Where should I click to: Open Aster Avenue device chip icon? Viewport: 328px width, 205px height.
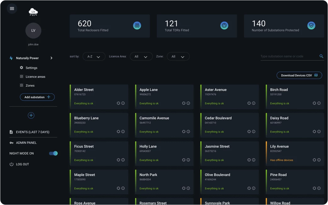(249, 103)
